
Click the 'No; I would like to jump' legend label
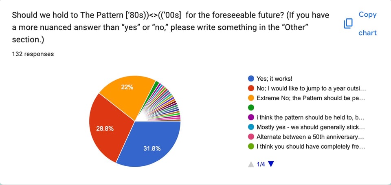click(310, 88)
